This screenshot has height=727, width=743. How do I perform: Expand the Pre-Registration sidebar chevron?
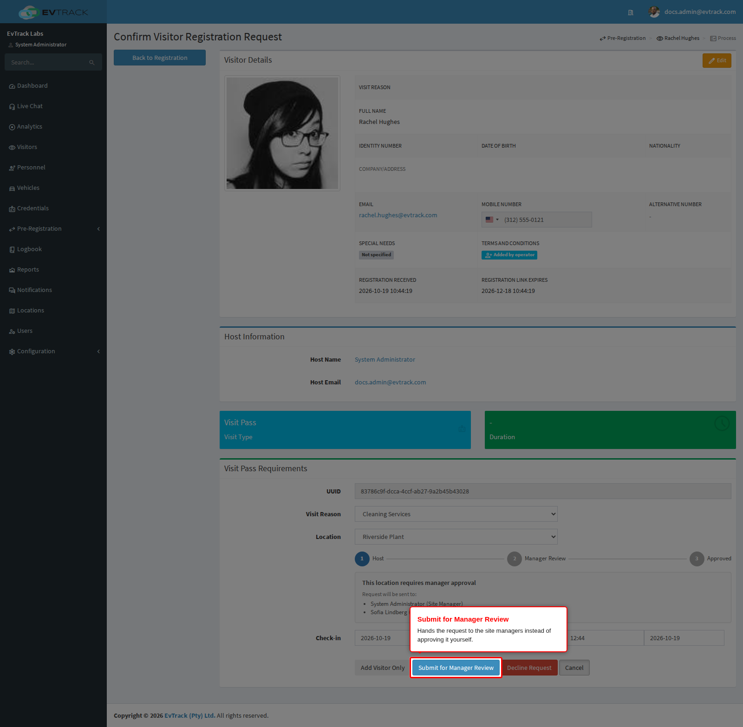point(98,229)
